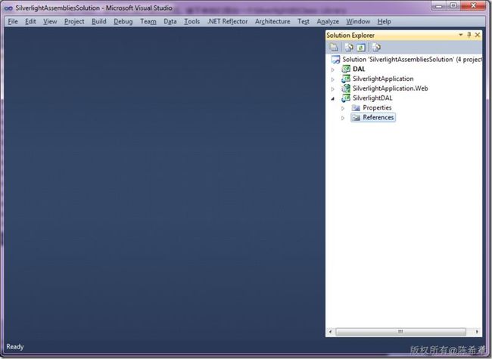Expand the SilverlightApplication.Web project node
492x359 pixels.
(333, 89)
